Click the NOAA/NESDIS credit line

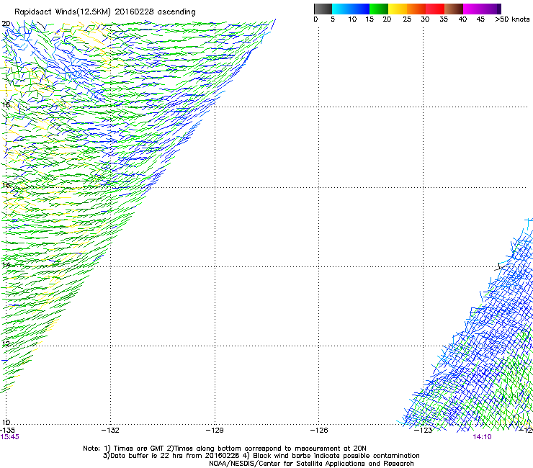point(311,464)
